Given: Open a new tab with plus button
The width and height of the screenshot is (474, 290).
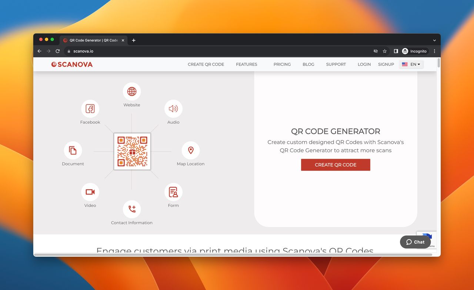Looking at the screenshot, I should 134,40.
